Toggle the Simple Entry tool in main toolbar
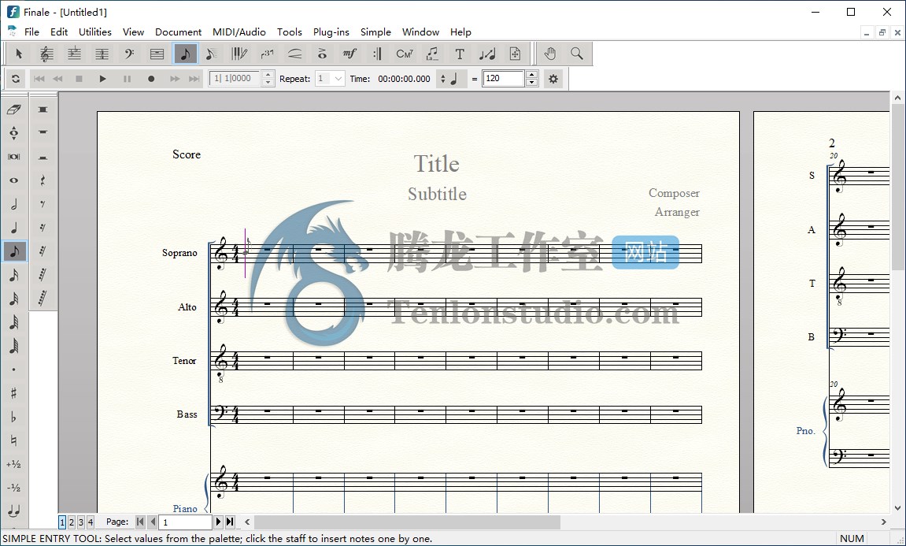 (185, 54)
